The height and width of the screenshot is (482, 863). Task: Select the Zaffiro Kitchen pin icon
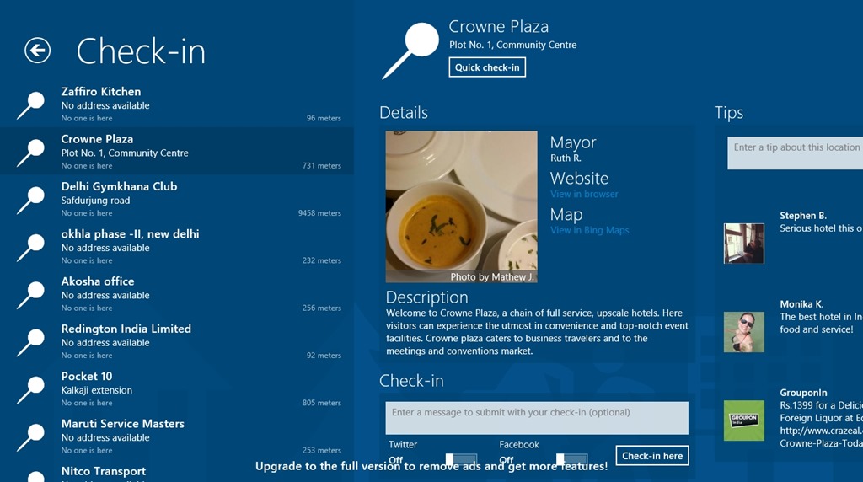30,105
